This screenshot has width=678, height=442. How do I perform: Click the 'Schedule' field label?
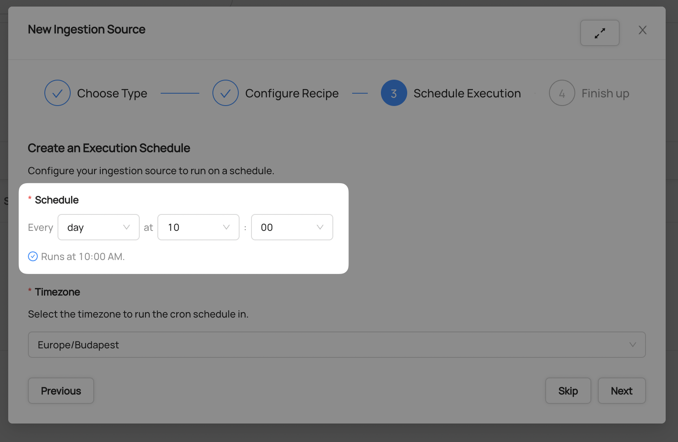click(x=57, y=200)
